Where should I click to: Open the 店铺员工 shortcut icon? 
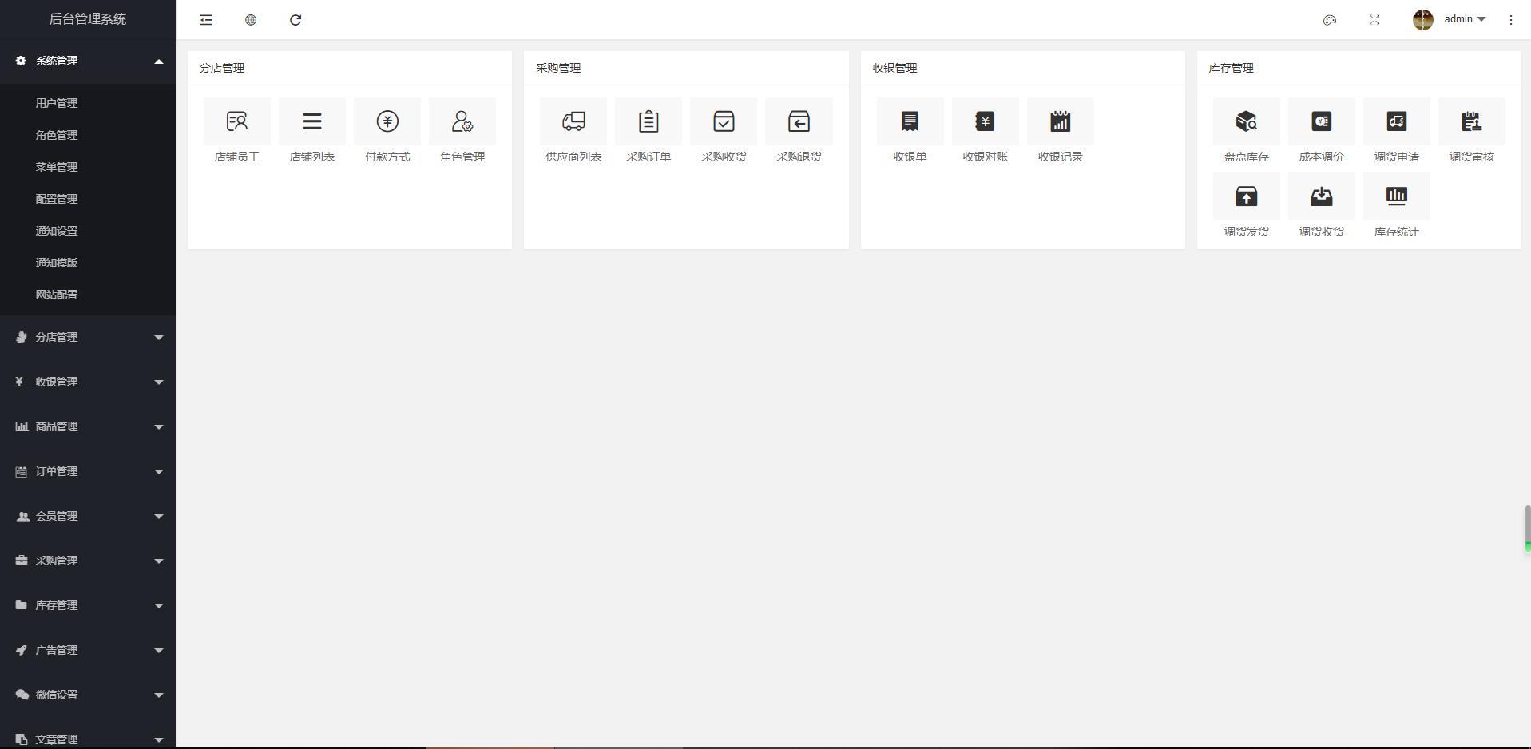[236, 121]
